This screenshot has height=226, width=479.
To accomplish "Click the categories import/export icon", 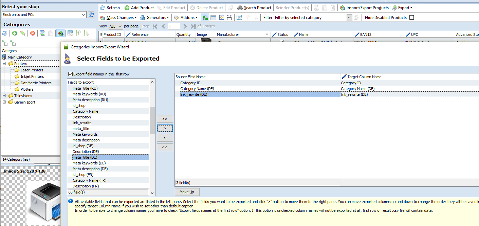I will tap(60, 33).
